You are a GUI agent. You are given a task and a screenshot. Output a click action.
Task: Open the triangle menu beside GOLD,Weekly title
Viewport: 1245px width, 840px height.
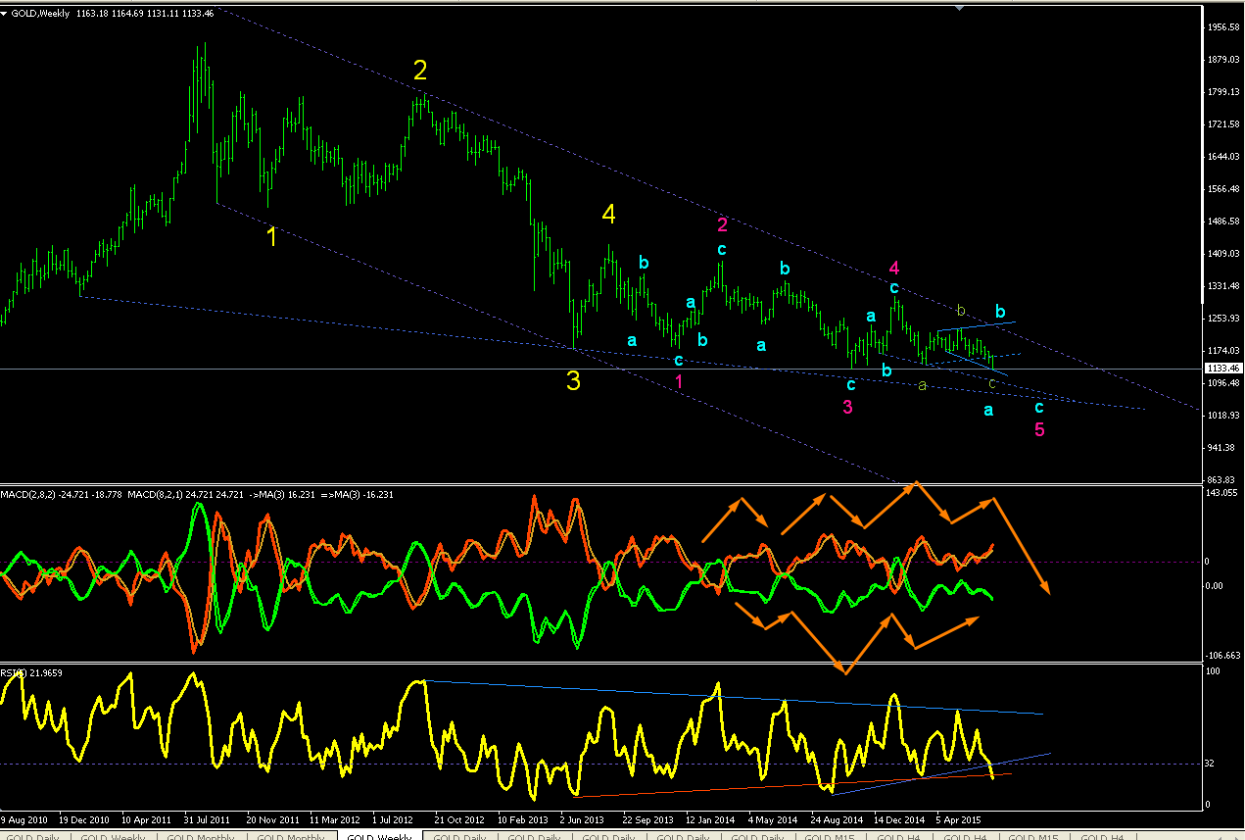coord(5,13)
